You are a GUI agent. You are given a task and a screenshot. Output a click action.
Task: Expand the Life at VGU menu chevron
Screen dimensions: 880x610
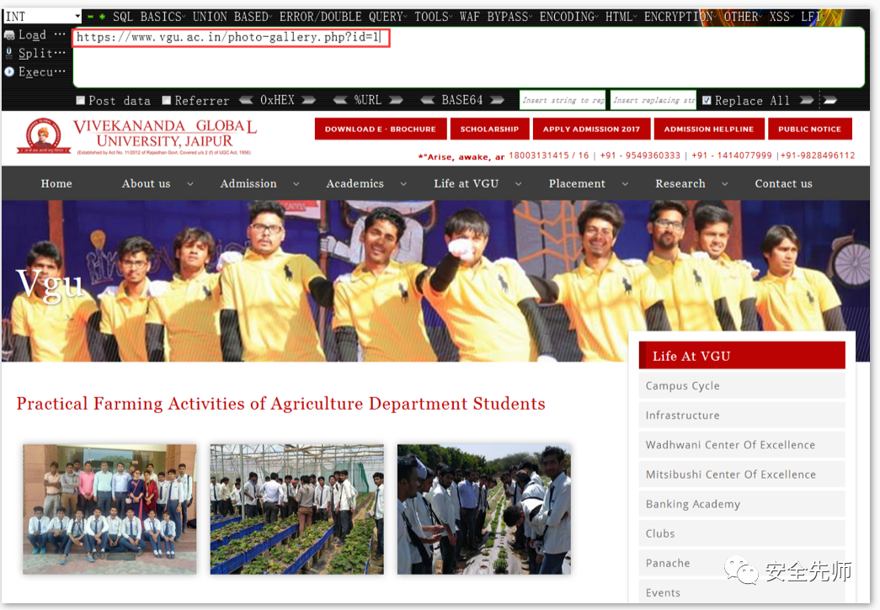[x=519, y=184]
